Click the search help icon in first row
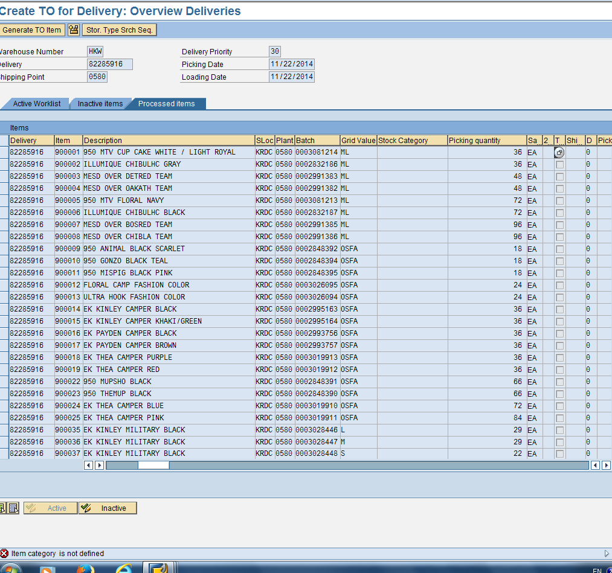The image size is (612, 573). click(559, 153)
